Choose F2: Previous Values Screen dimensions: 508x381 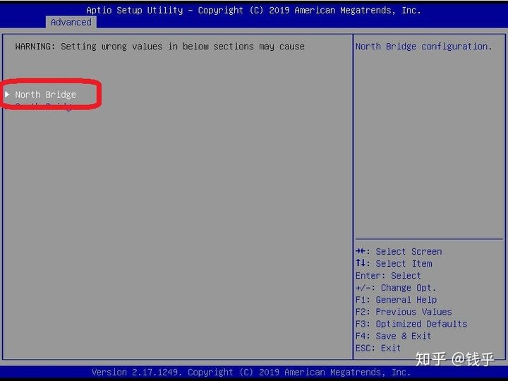tap(404, 312)
